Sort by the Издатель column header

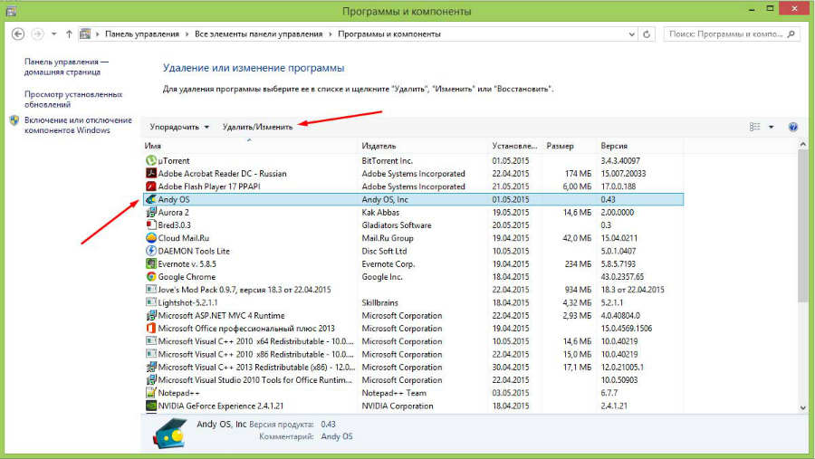tap(379, 146)
